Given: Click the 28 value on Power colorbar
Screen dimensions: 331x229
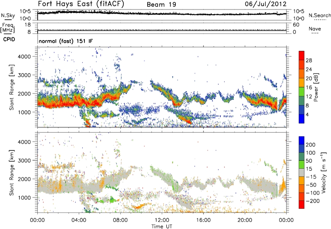Looking at the screenshot, I should point(309,60).
